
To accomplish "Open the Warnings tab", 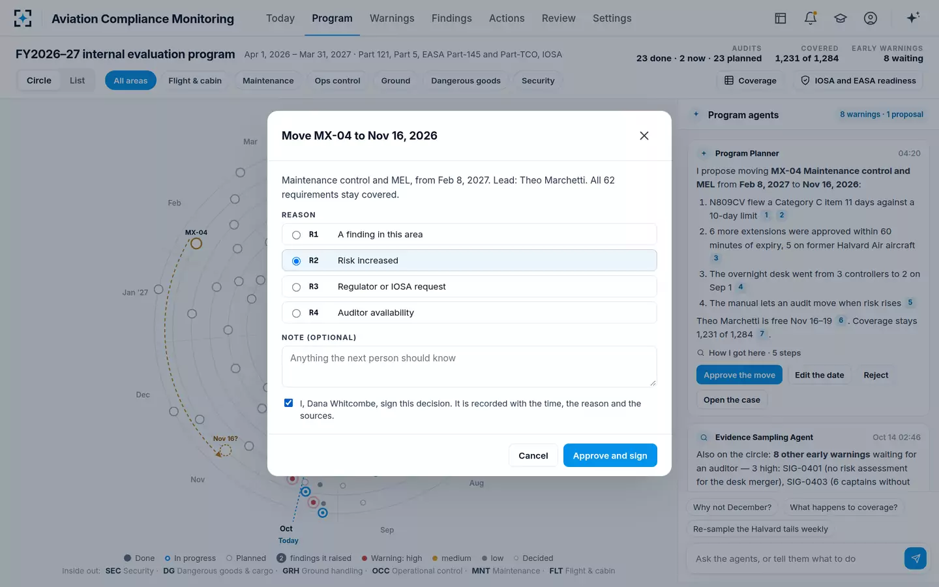I will point(392,18).
